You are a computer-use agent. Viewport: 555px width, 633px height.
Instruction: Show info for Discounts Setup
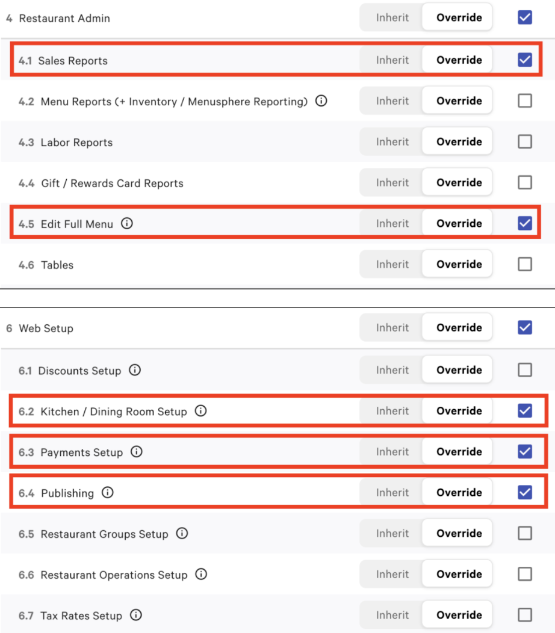click(x=135, y=370)
